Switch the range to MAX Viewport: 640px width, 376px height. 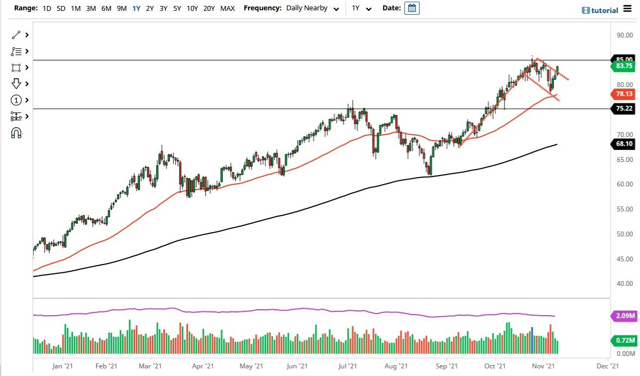(227, 8)
